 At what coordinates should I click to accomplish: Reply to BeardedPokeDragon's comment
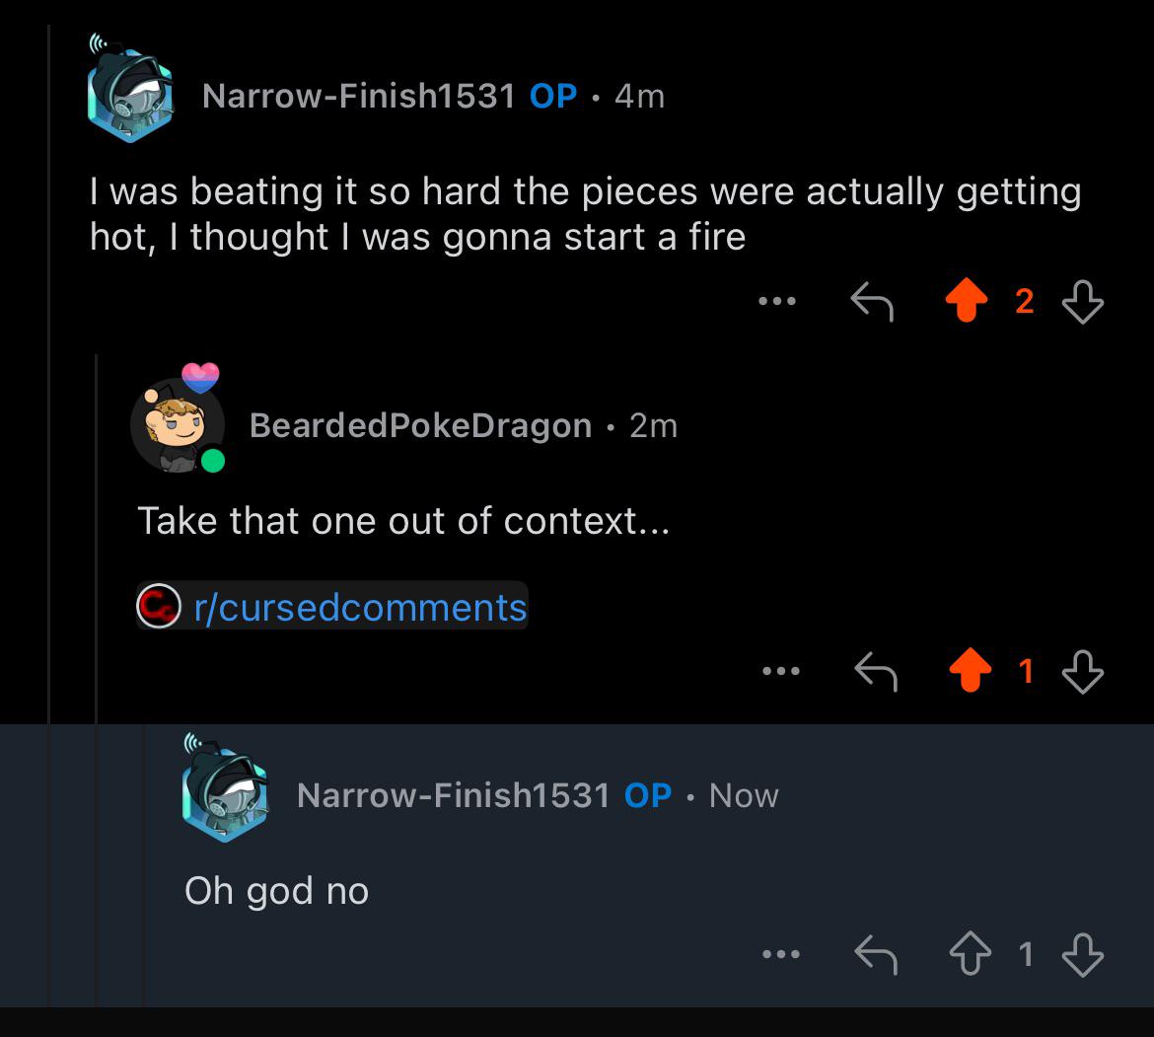coord(875,672)
